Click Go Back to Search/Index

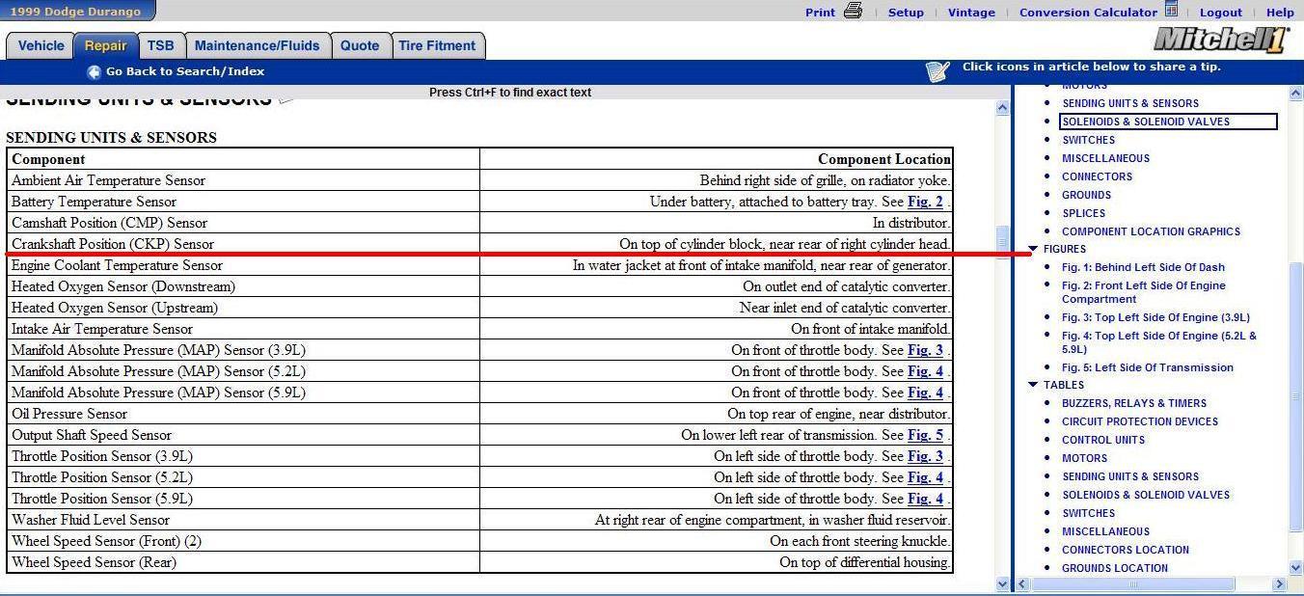point(185,71)
